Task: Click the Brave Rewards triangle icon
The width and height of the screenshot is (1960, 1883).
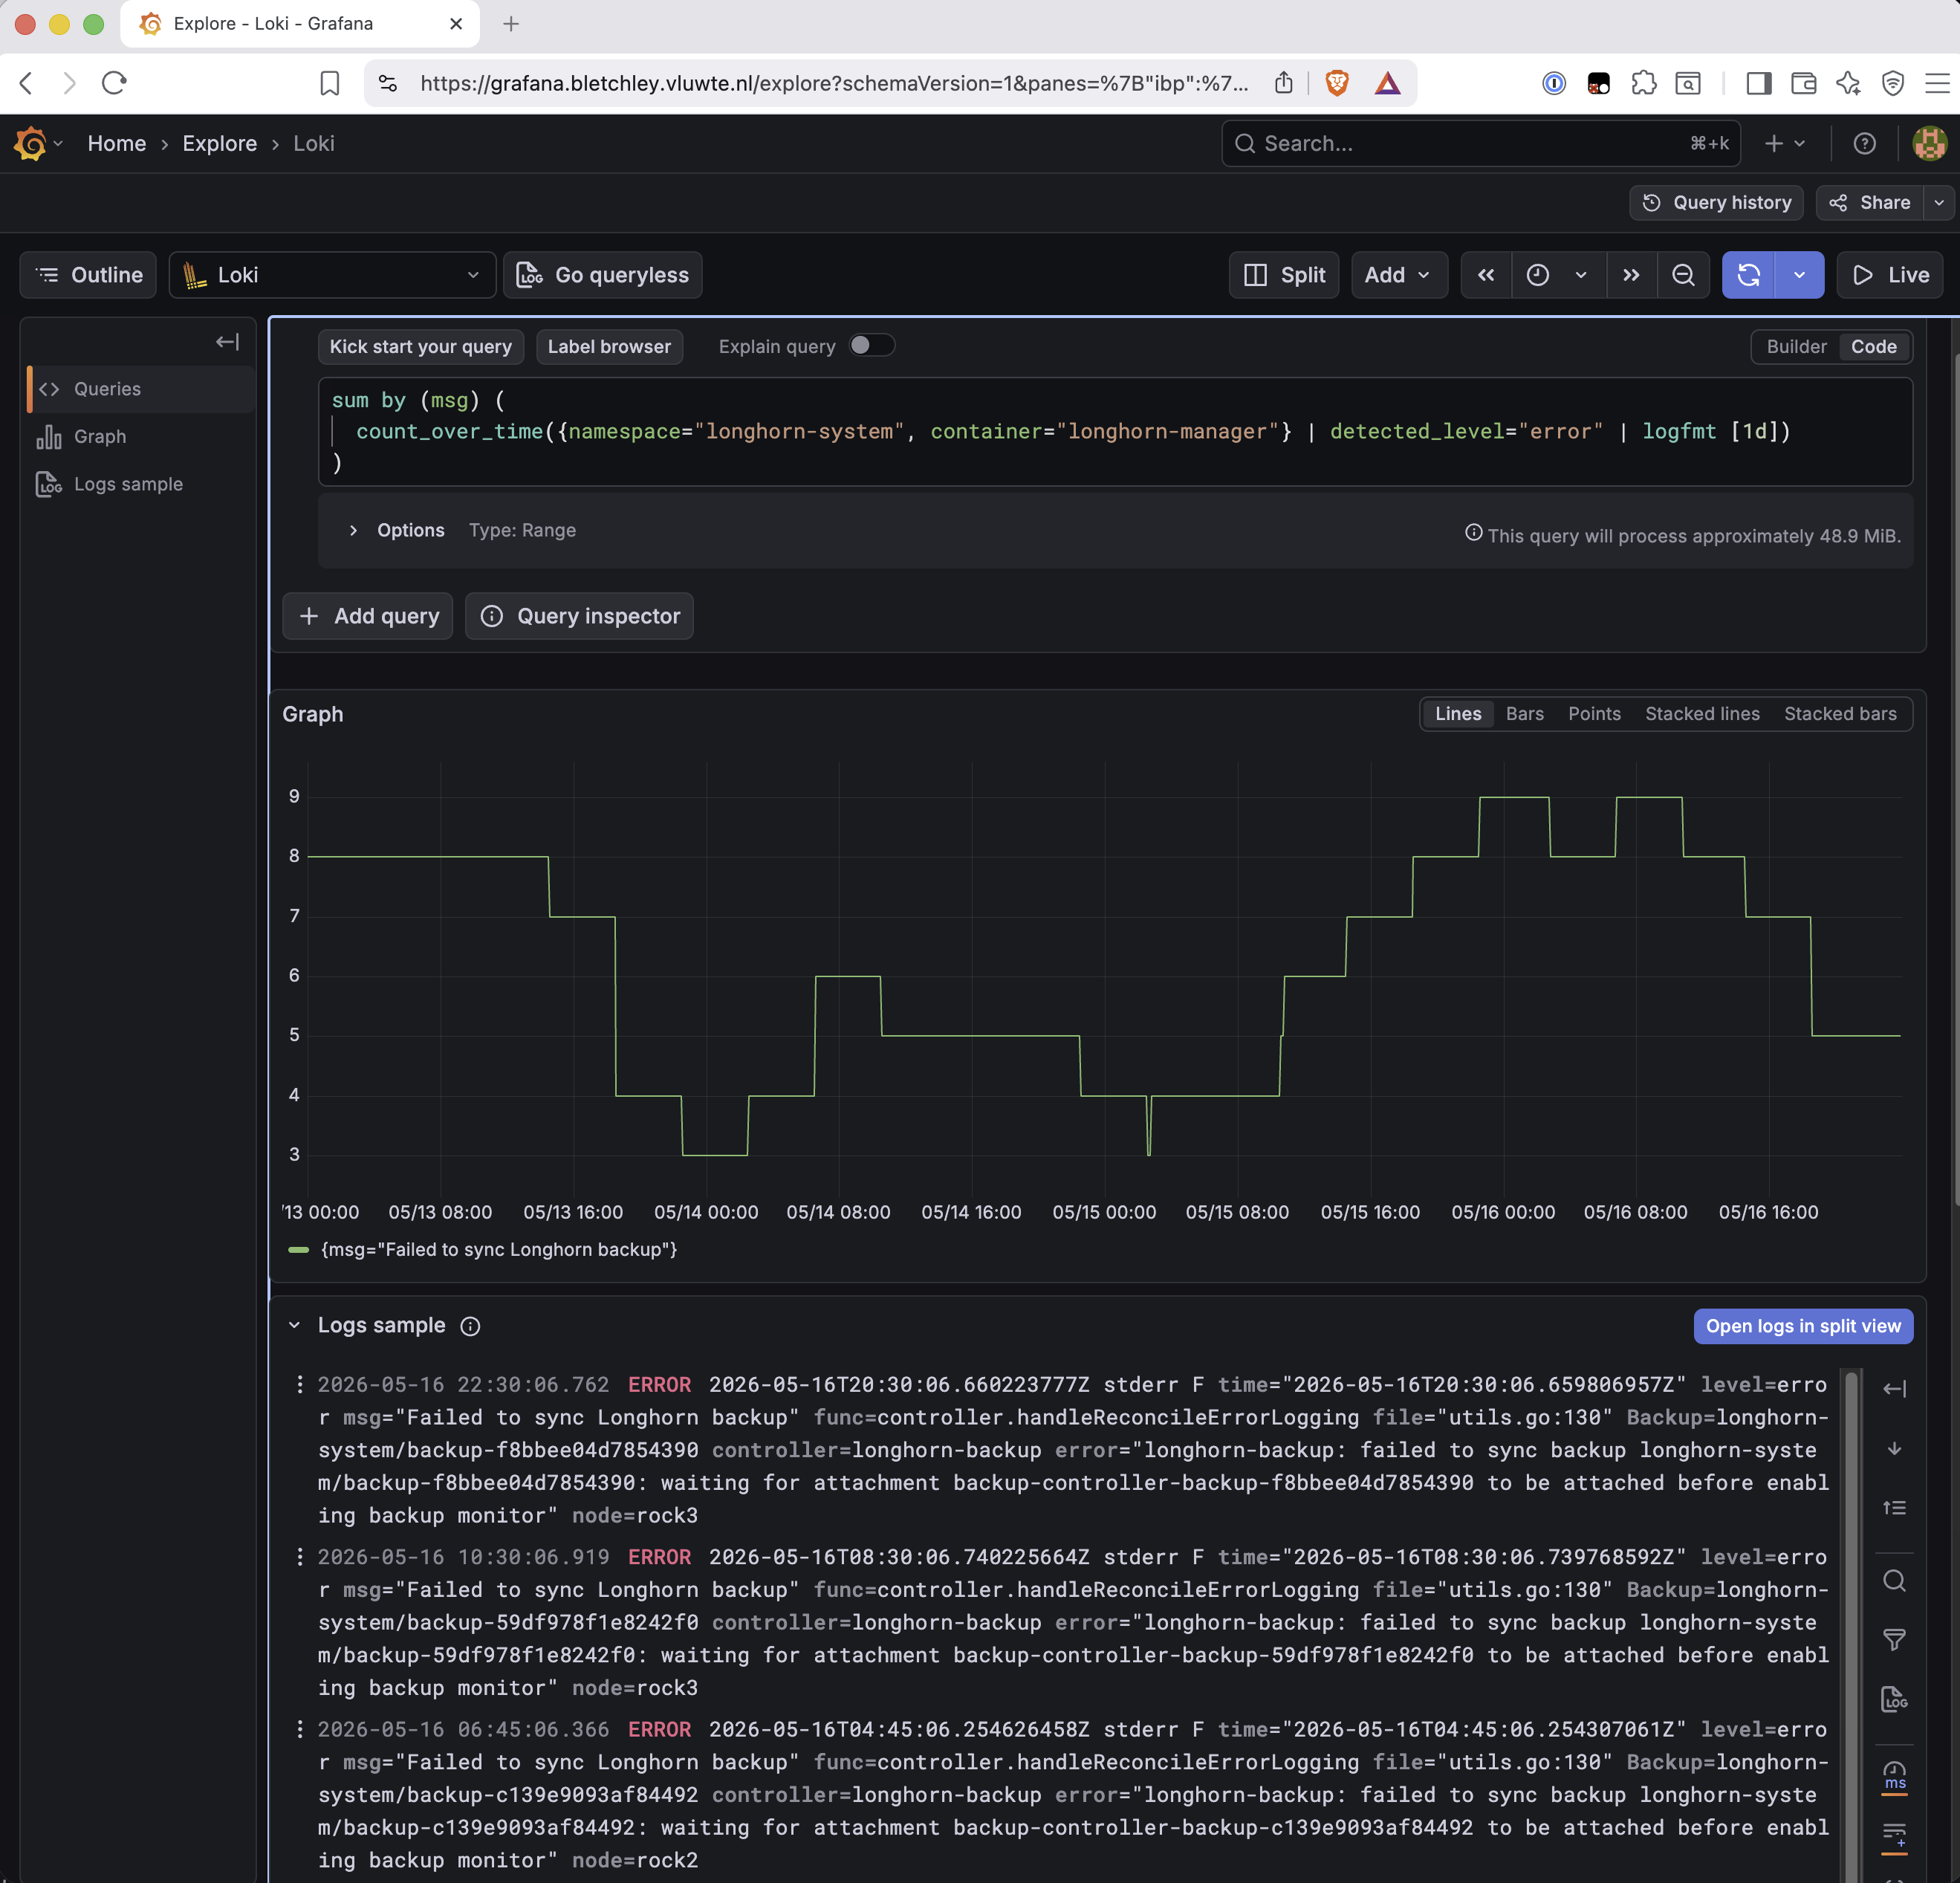Action: 1387,83
